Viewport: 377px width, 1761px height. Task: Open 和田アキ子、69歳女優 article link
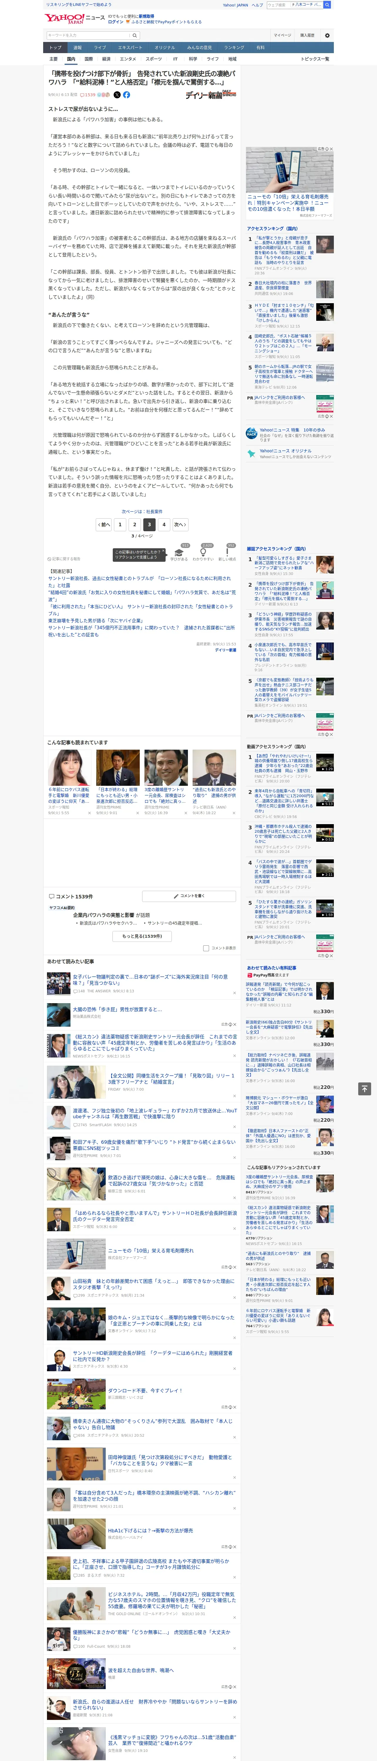click(x=154, y=1144)
